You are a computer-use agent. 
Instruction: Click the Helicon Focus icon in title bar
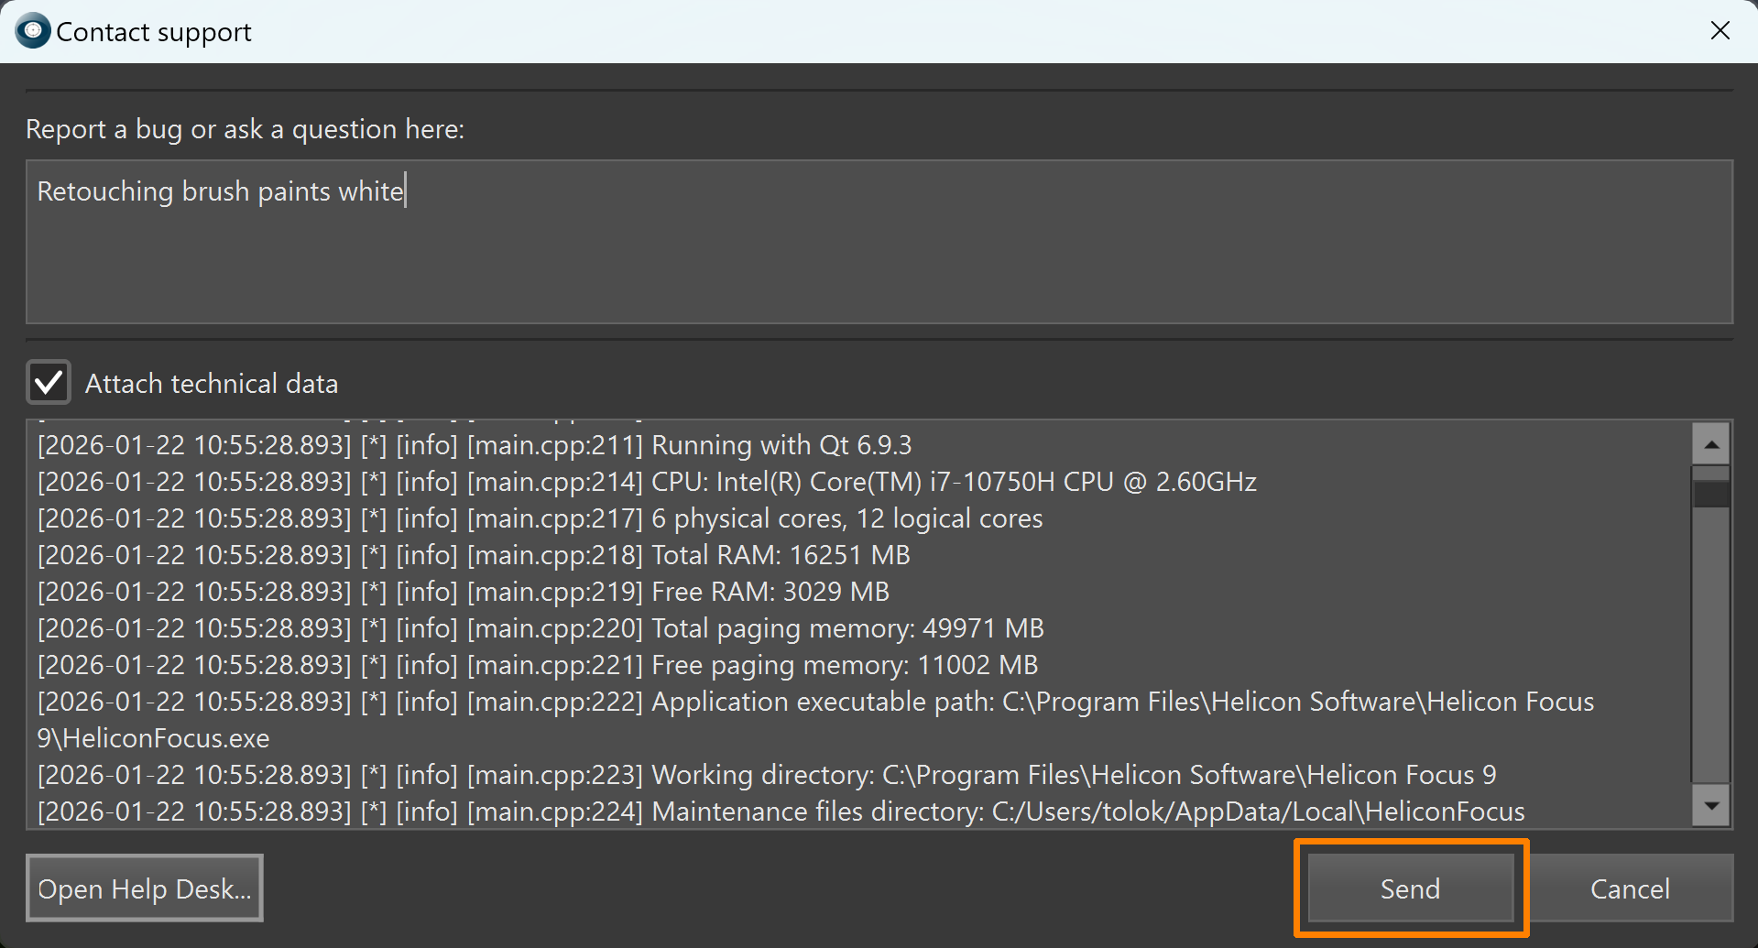click(x=33, y=31)
